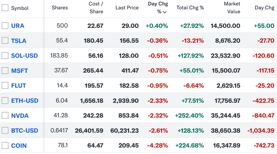Check the URA row checkbox
The width and height of the screenshot is (277, 154).
coord(5,25)
